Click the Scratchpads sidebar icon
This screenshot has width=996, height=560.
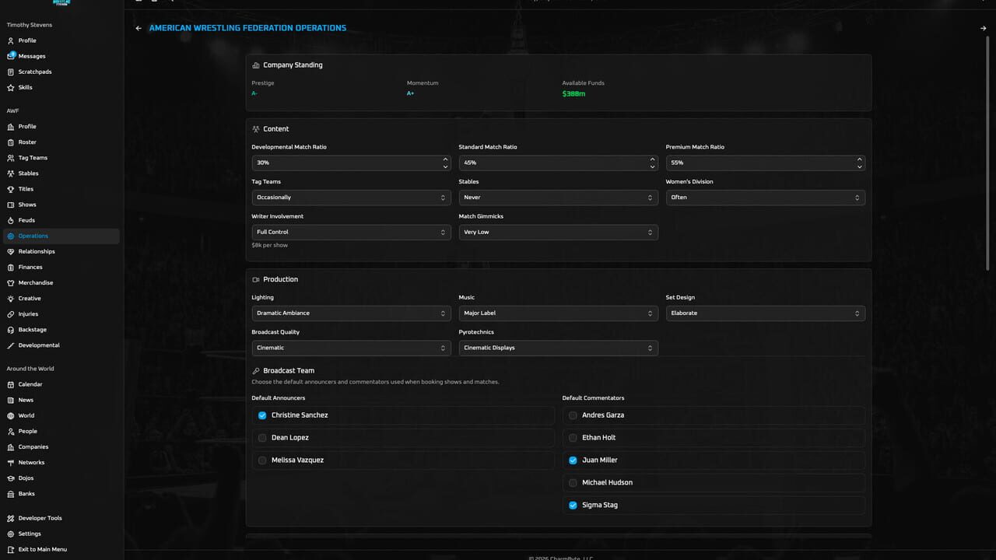11,72
